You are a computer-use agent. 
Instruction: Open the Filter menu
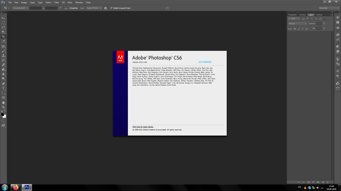coord(56,2)
